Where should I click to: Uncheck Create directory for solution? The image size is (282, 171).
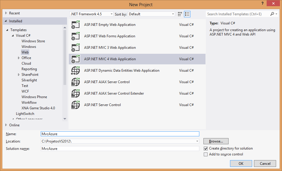[x=206, y=148]
